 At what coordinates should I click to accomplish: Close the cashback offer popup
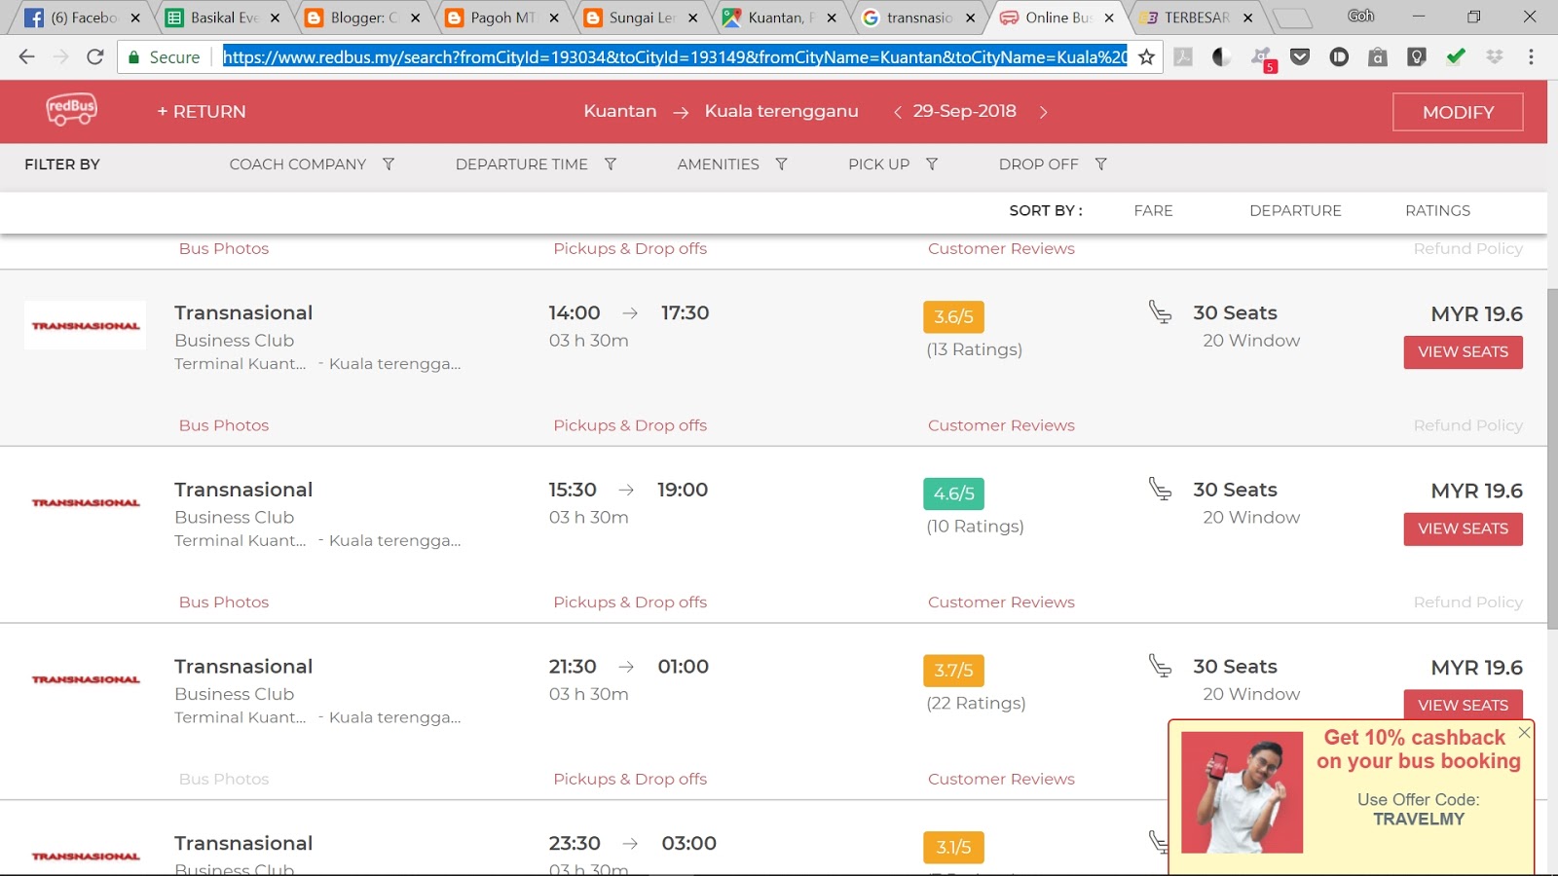pos(1524,732)
